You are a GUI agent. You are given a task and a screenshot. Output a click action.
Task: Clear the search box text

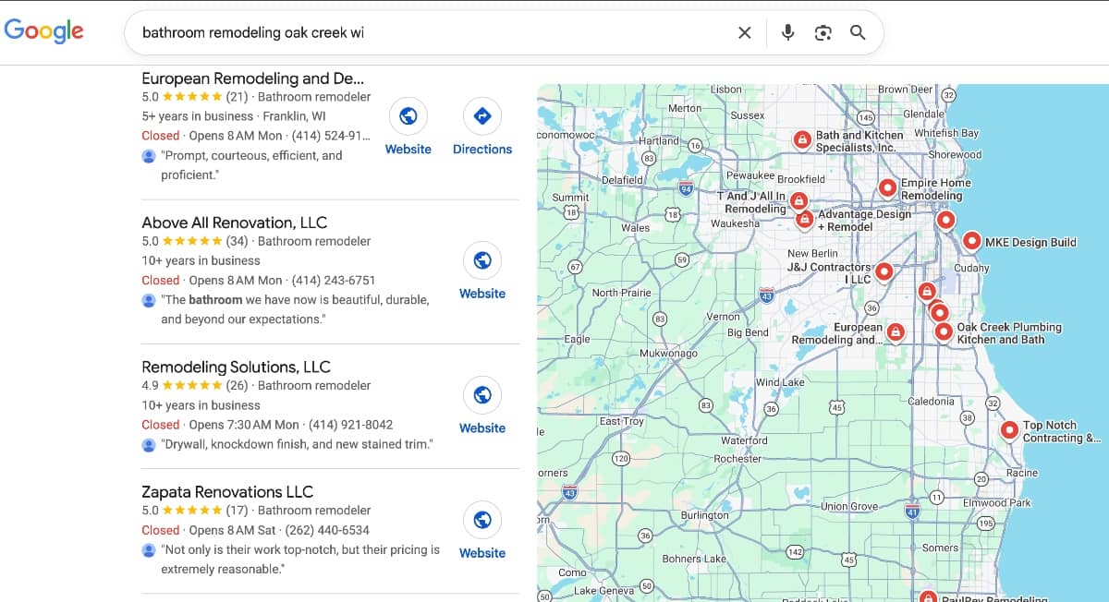click(744, 33)
